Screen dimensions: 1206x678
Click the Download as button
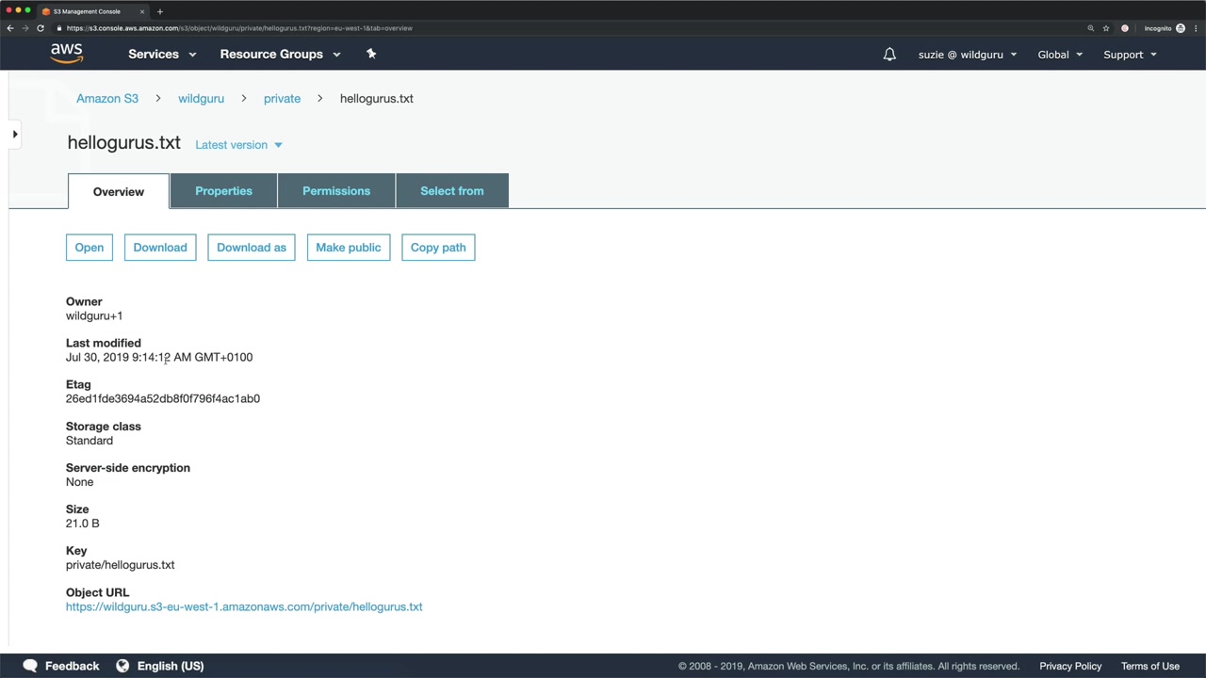coord(252,248)
